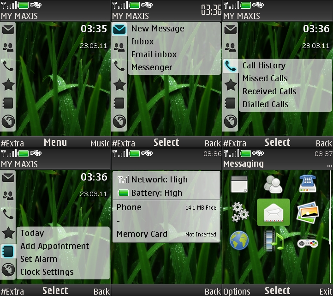
Task: Open Settings gears icon in menu grid
Action: tap(240, 212)
